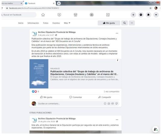Open the browser profile avatar
This screenshot has width=162, height=136.
[156, 8]
